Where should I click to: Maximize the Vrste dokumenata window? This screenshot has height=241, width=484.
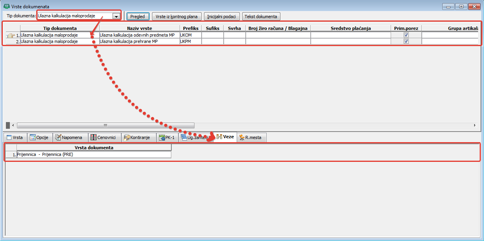tap(461, 6)
